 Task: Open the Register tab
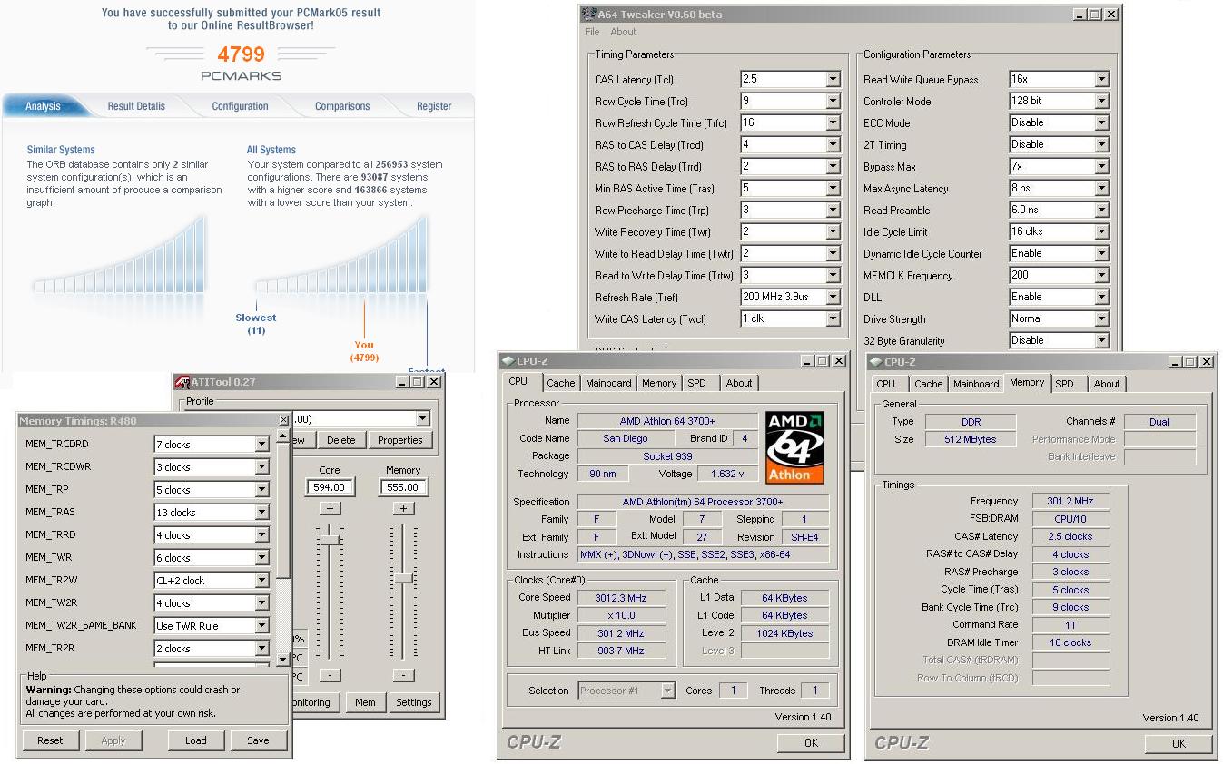434,106
